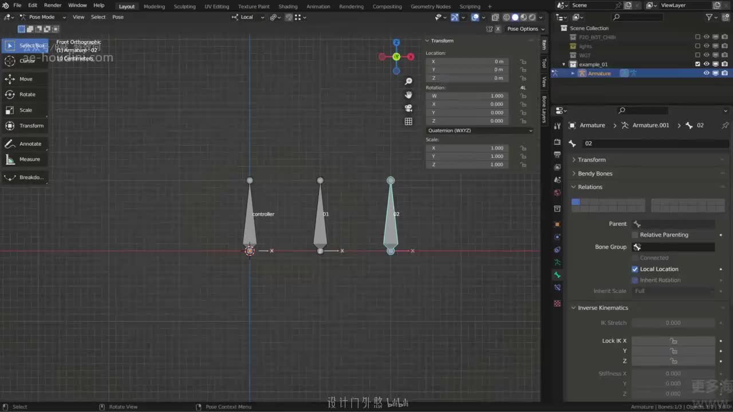The height and width of the screenshot is (412, 733).
Task: Hide example_01 collection with eye icon
Action: click(707, 64)
